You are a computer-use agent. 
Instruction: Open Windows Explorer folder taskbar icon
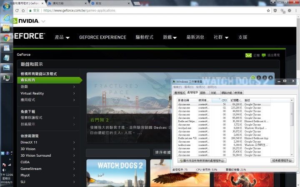point(6,28)
